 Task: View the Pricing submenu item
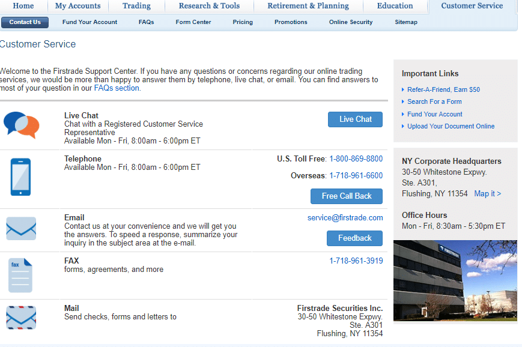pos(243,22)
